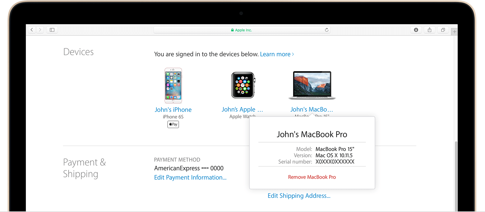
Task: Open Edit Payment Information link
Action: point(190,178)
